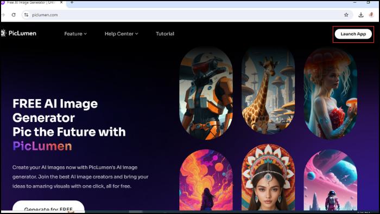Open the Feature dropdown menu
The height and width of the screenshot is (214, 380).
point(75,34)
